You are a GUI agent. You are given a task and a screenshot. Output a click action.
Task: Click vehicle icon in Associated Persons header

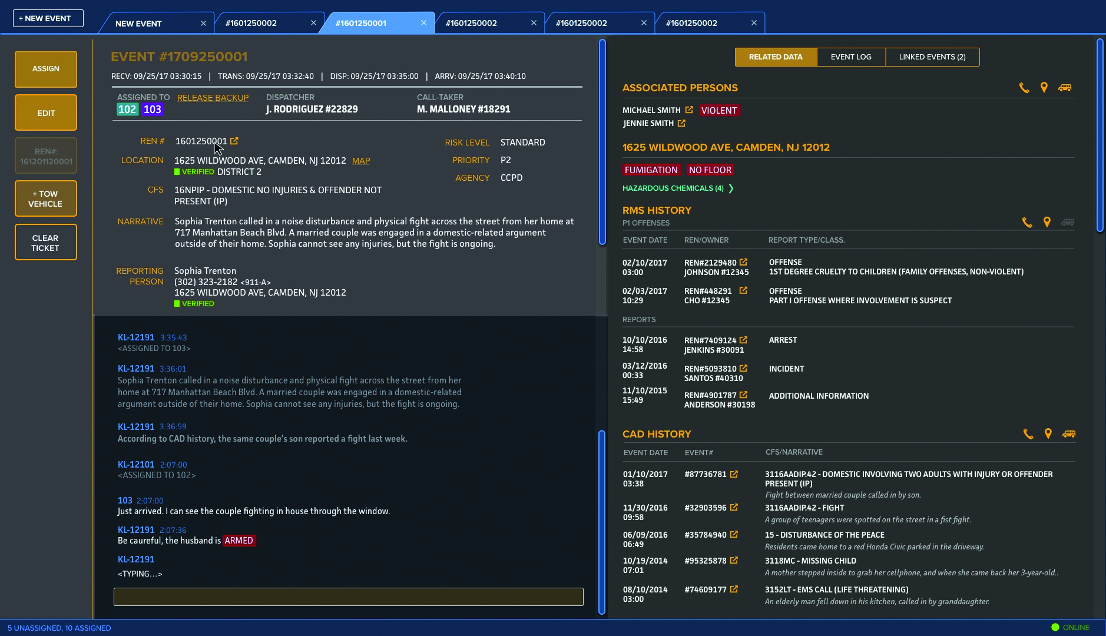point(1065,88)
